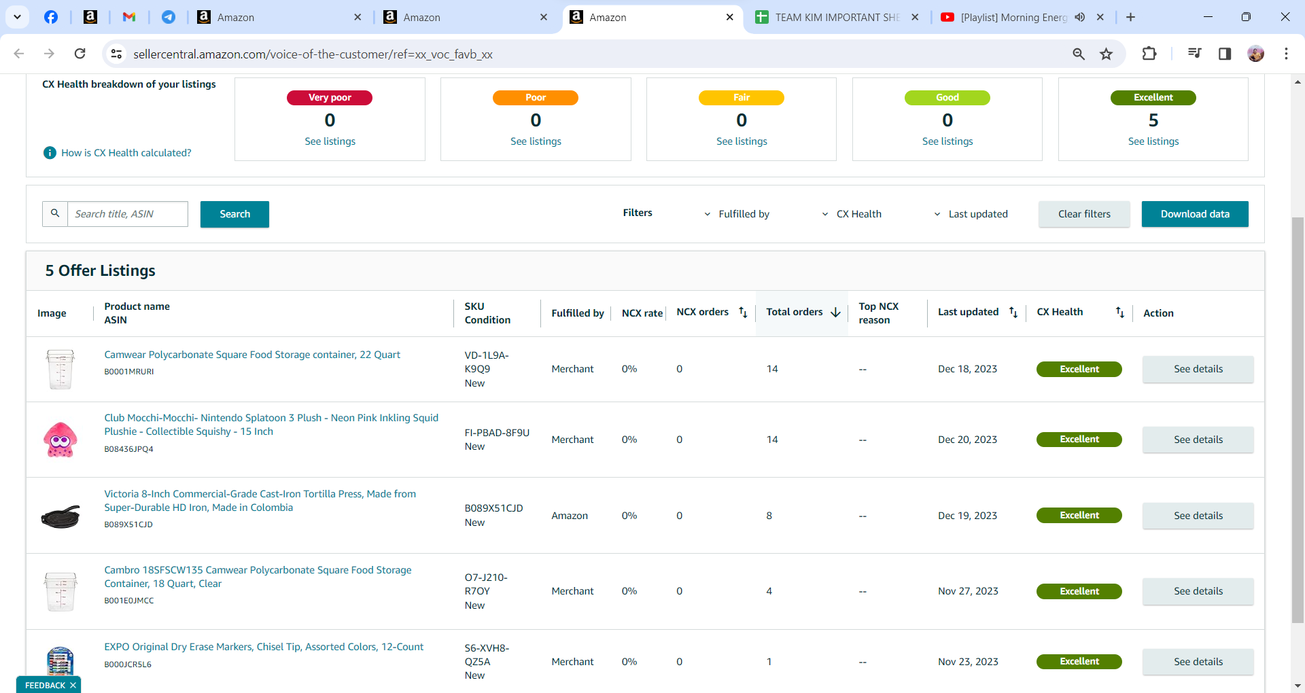Open the Chrome profile avatar
The width and height of the screenshot is (1305, 693).
pyautogui.click(x=1256, y=54)
